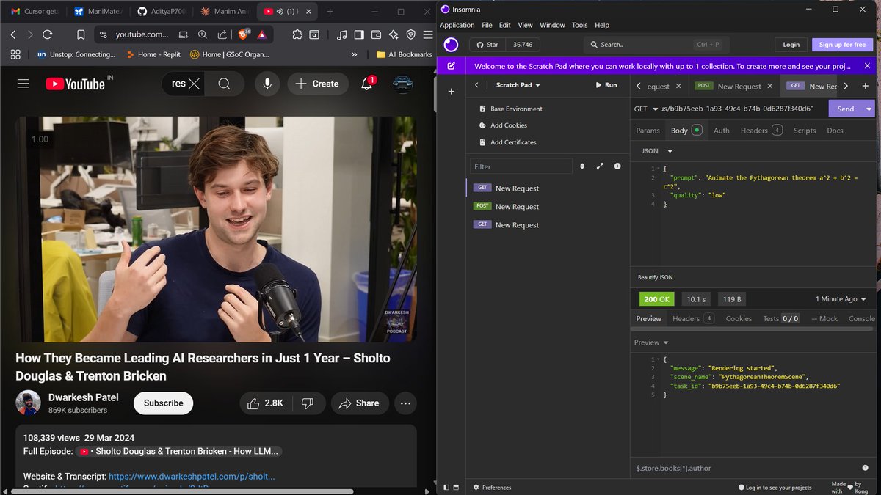881x495 pixels.
Task: Reload the YouTube page in browser
Action: 48,34
